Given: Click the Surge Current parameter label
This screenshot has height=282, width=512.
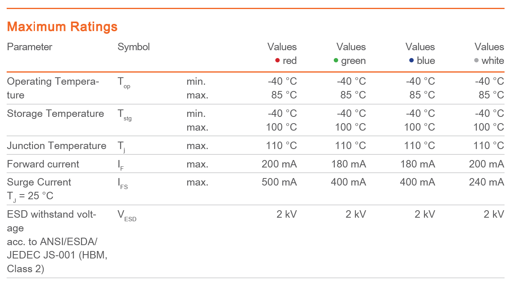Looking at the screenshot, I should pyautogui.click(x=39, y=189).
